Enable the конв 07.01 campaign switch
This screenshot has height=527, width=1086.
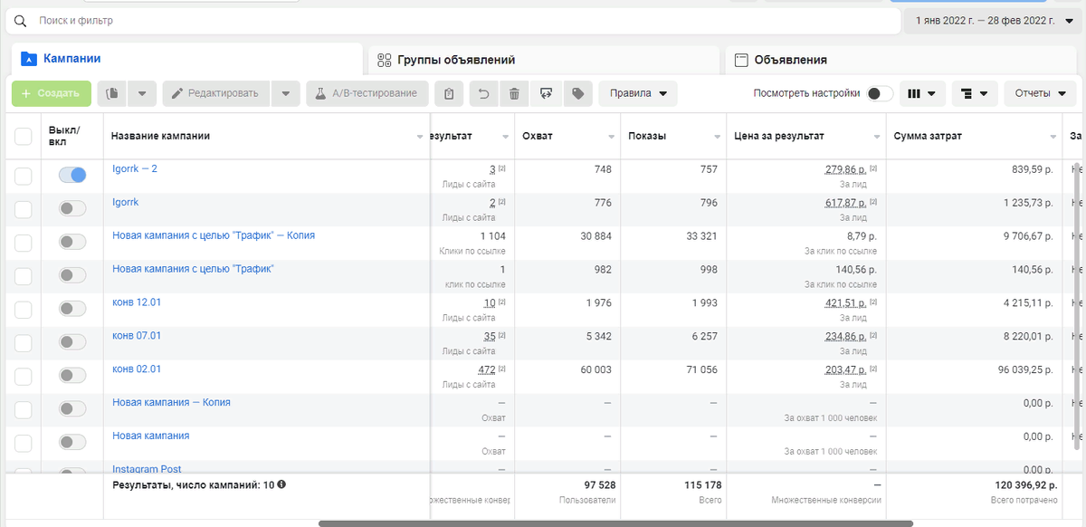pos(72,341)
